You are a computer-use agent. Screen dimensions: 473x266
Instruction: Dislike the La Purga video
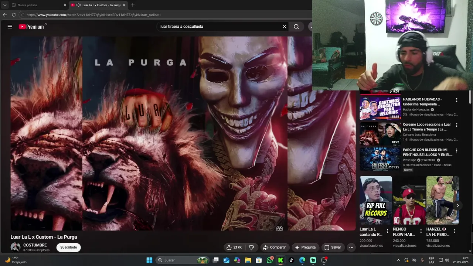[251, 247]
